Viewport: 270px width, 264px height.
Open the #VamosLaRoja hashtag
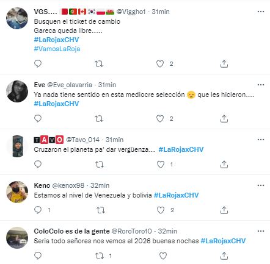click(57, 49)
